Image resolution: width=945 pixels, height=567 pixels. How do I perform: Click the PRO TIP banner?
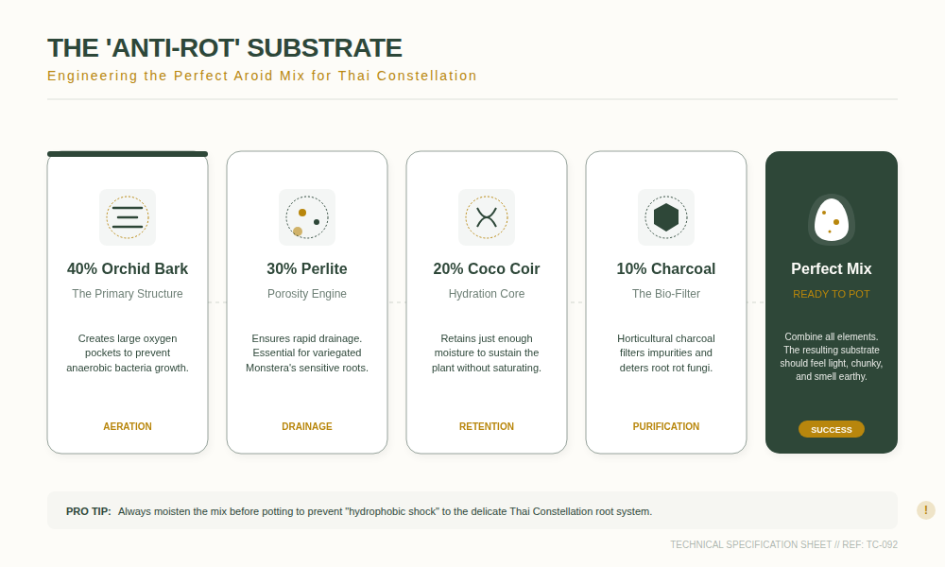pos(472,510)
